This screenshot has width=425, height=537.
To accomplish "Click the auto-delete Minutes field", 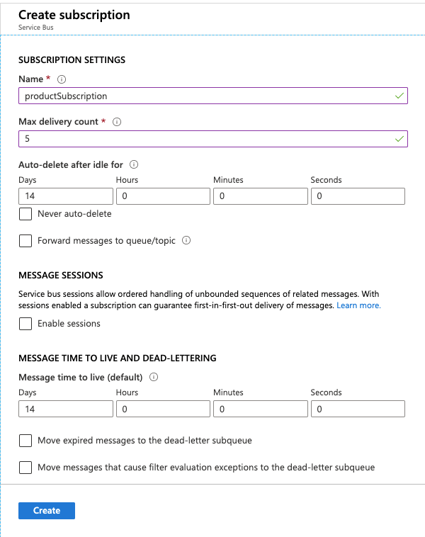I will [260, 196].
